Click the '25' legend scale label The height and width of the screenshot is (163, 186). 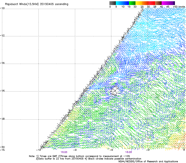click(142, 7)
